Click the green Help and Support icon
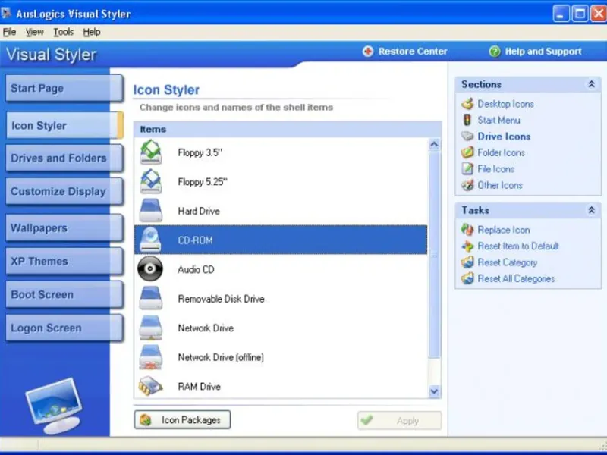 click(x=495, y=51)
